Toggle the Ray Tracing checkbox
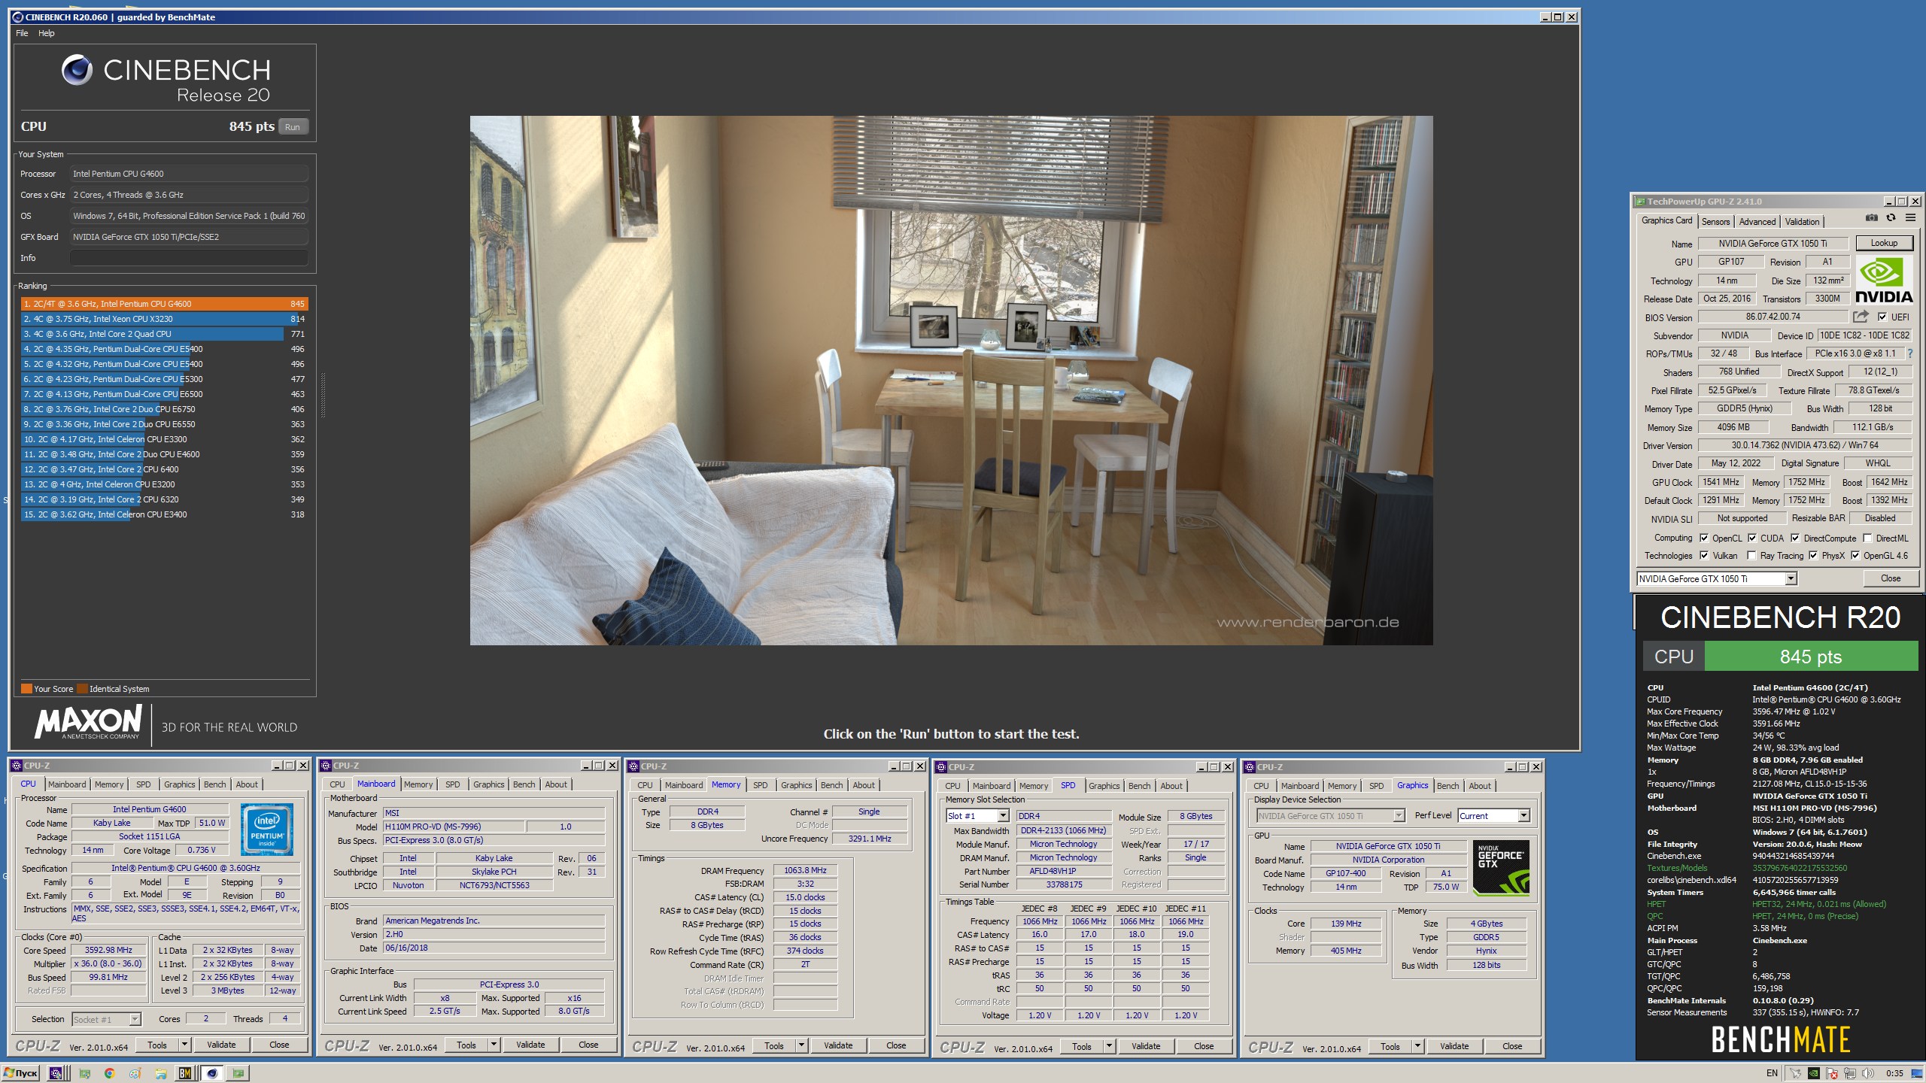1926x1083 pixels. 1751,555
